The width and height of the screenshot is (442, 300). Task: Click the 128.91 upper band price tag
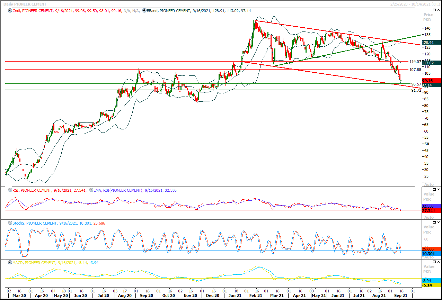pyautogui.click(x=432, y=42)
